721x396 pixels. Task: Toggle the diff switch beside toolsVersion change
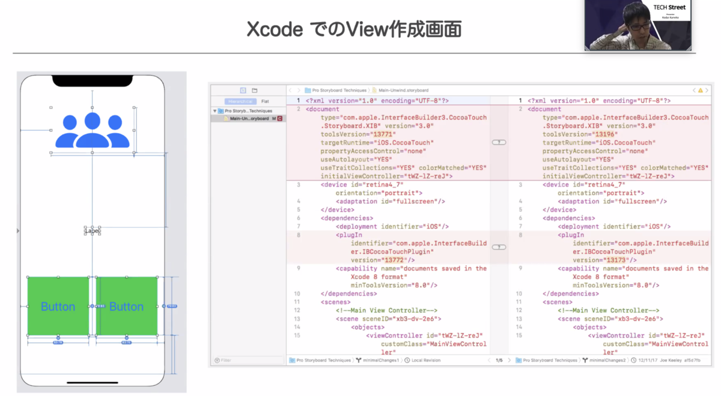(499, 142)
